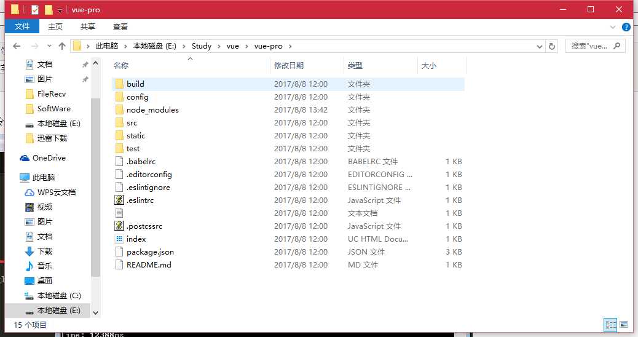Expand the address bar history dropdown
Image resolution: width=638 pixels, height=337 pixels.
tap(540, 46)
